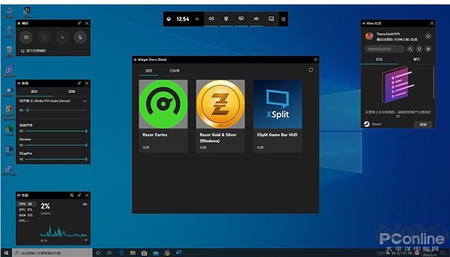450x257 pixels.
Task: Open Performance widget options icon
Action: [x=72, y=195]
